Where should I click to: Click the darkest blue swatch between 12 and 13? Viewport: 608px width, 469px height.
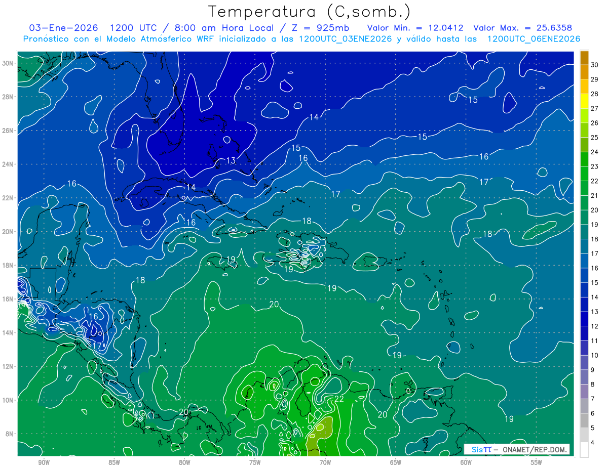click(584, 319)
